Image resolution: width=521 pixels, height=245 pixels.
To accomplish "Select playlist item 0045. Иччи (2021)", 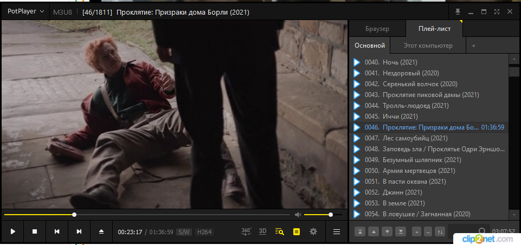I will [x=429, y=117].
